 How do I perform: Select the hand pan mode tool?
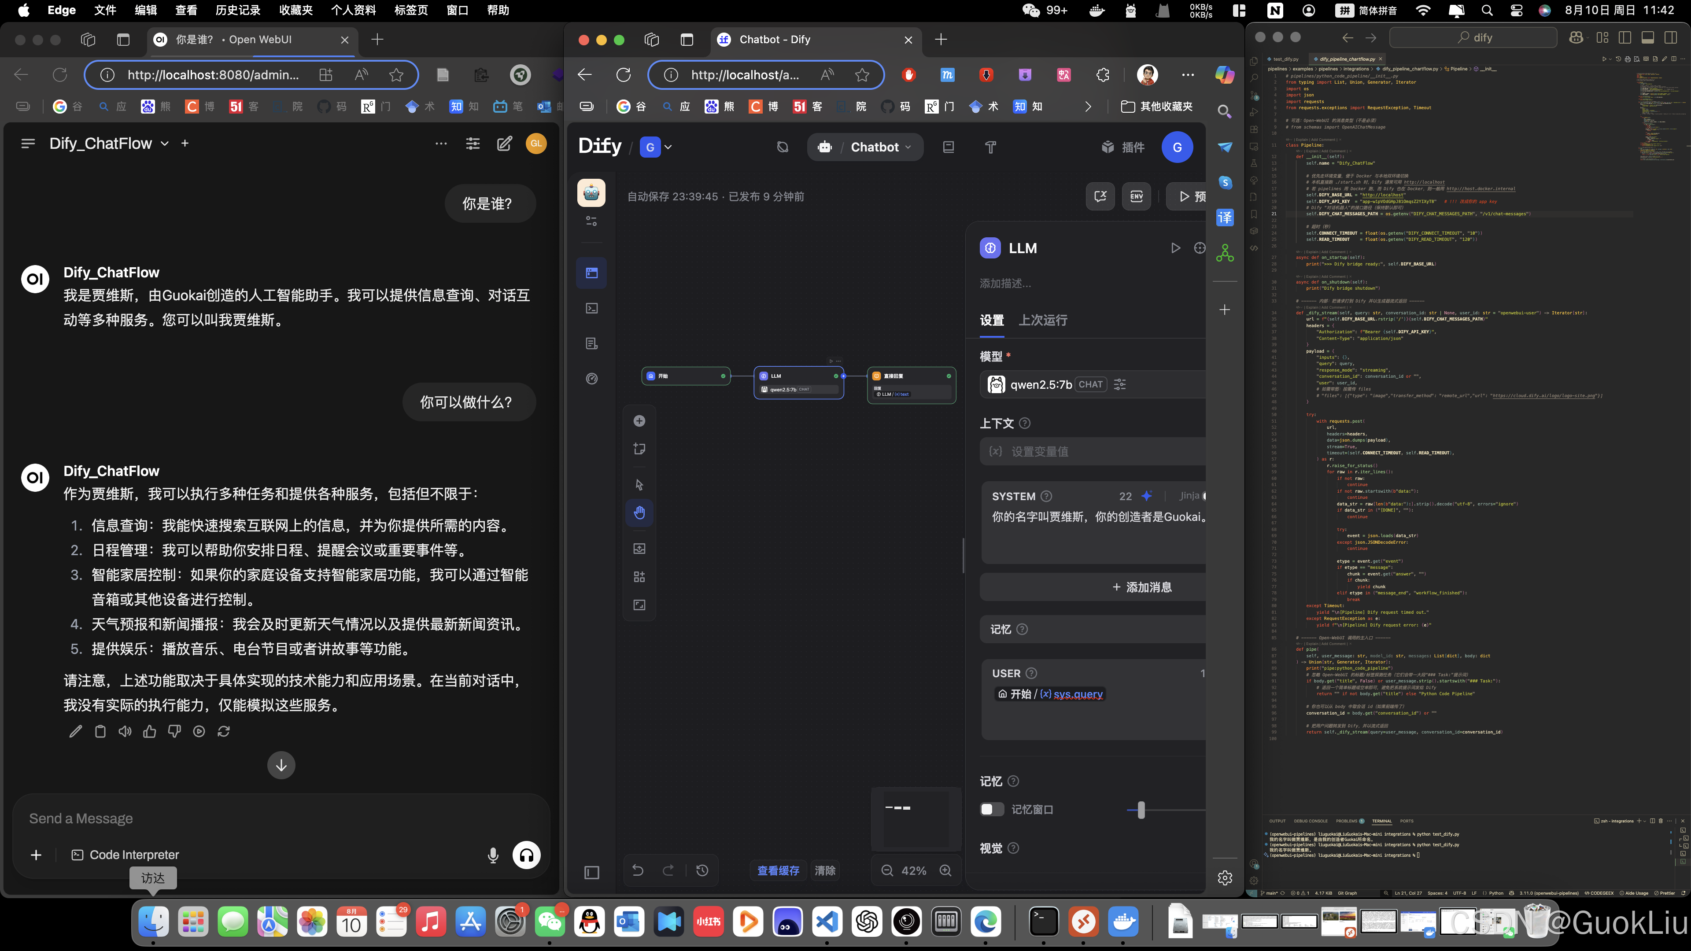coord(639,512)
